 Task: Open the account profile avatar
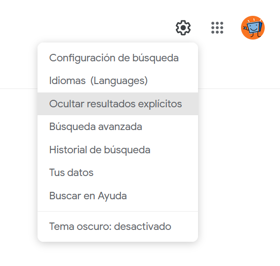253,28
